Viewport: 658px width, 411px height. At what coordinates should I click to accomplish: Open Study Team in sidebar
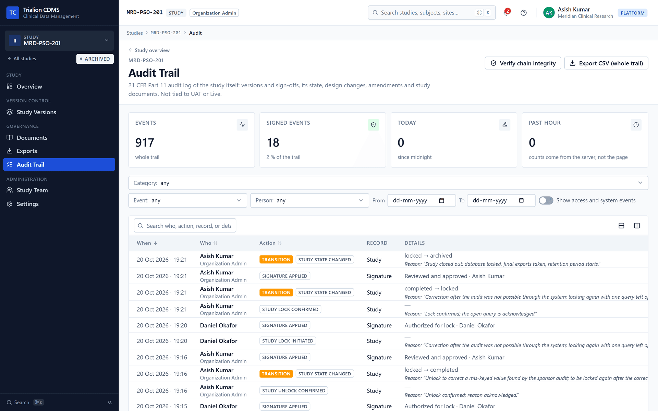pyautogui.click(x=59, y=190)
